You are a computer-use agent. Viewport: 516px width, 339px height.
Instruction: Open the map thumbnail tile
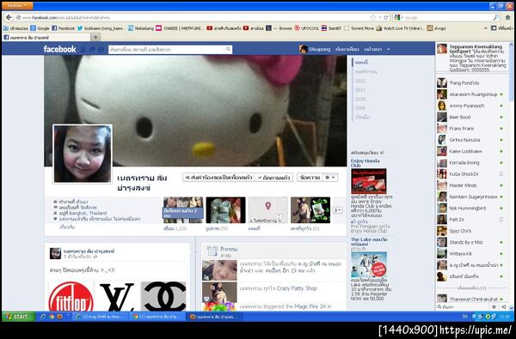pos(267,210)
